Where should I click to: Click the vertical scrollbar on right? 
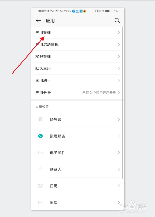click(122, 103)
